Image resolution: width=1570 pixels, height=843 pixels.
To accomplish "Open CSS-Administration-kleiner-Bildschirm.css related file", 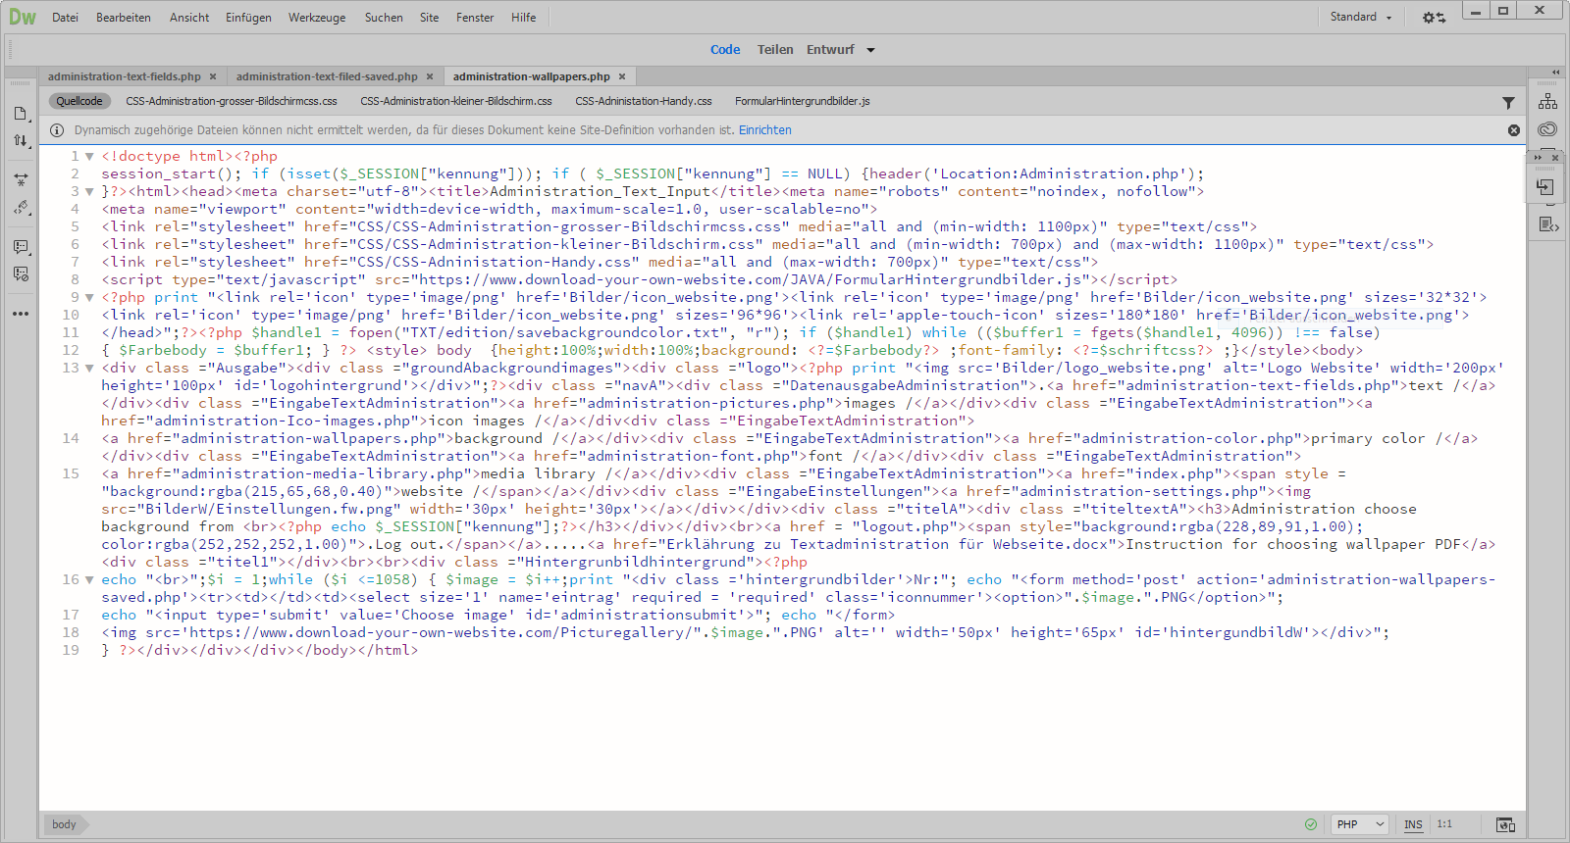I will click(456, 101).
